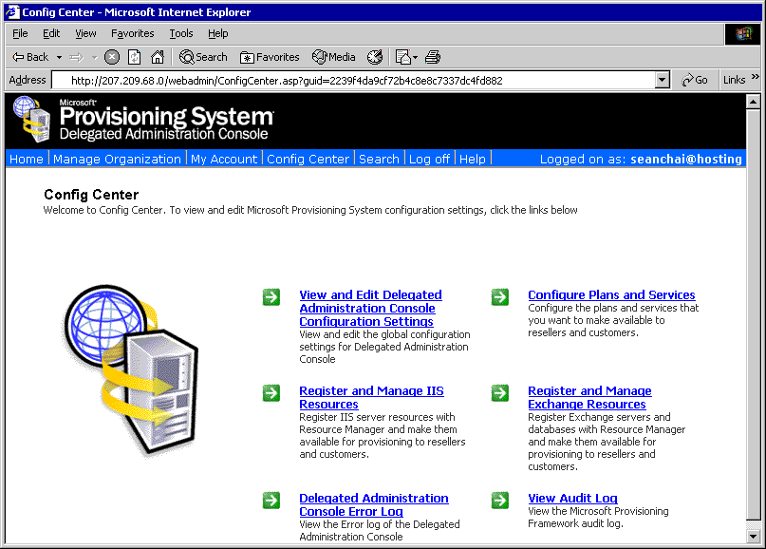
Task: Open the View menu
Action: coord(85,33)
